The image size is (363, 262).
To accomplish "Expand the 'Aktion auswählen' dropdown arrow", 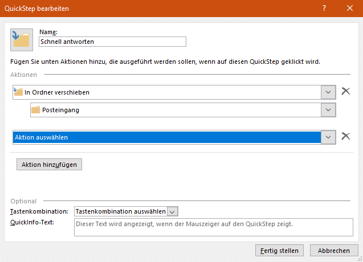I will tap(328, 137).
